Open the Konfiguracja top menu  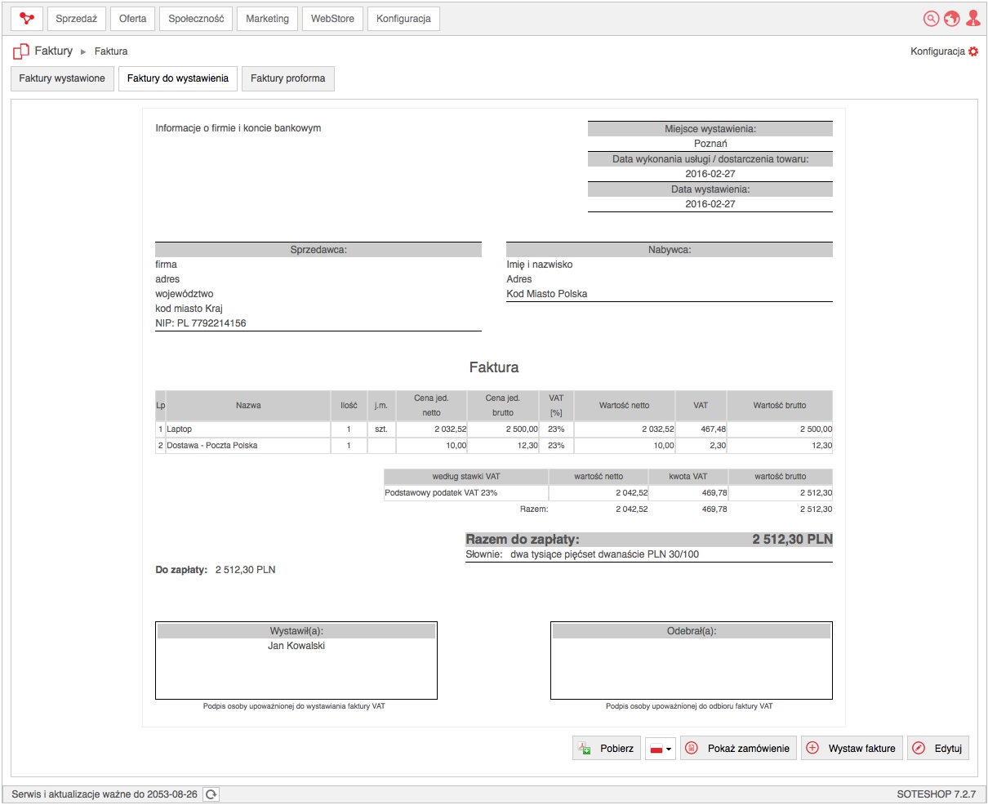(404, 19)
